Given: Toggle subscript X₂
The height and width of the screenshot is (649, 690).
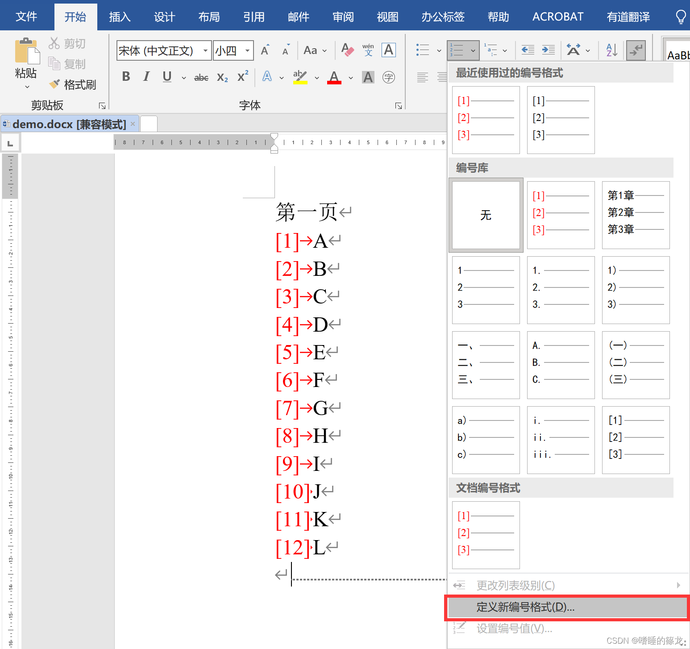Looking at the screenshot, I should point(222,78).
